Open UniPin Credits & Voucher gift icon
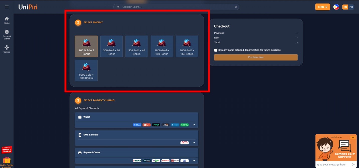Image resolution: width=359 pixels, height=168 pixels. tap(7, 162)
